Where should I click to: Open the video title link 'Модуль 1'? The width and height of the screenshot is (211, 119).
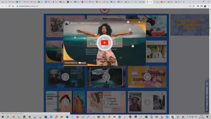click(x=85, y=23)
